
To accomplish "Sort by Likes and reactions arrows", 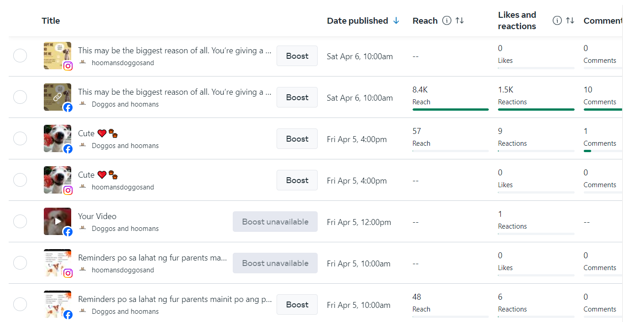I will pyautogui.click(x=570, y=20).
